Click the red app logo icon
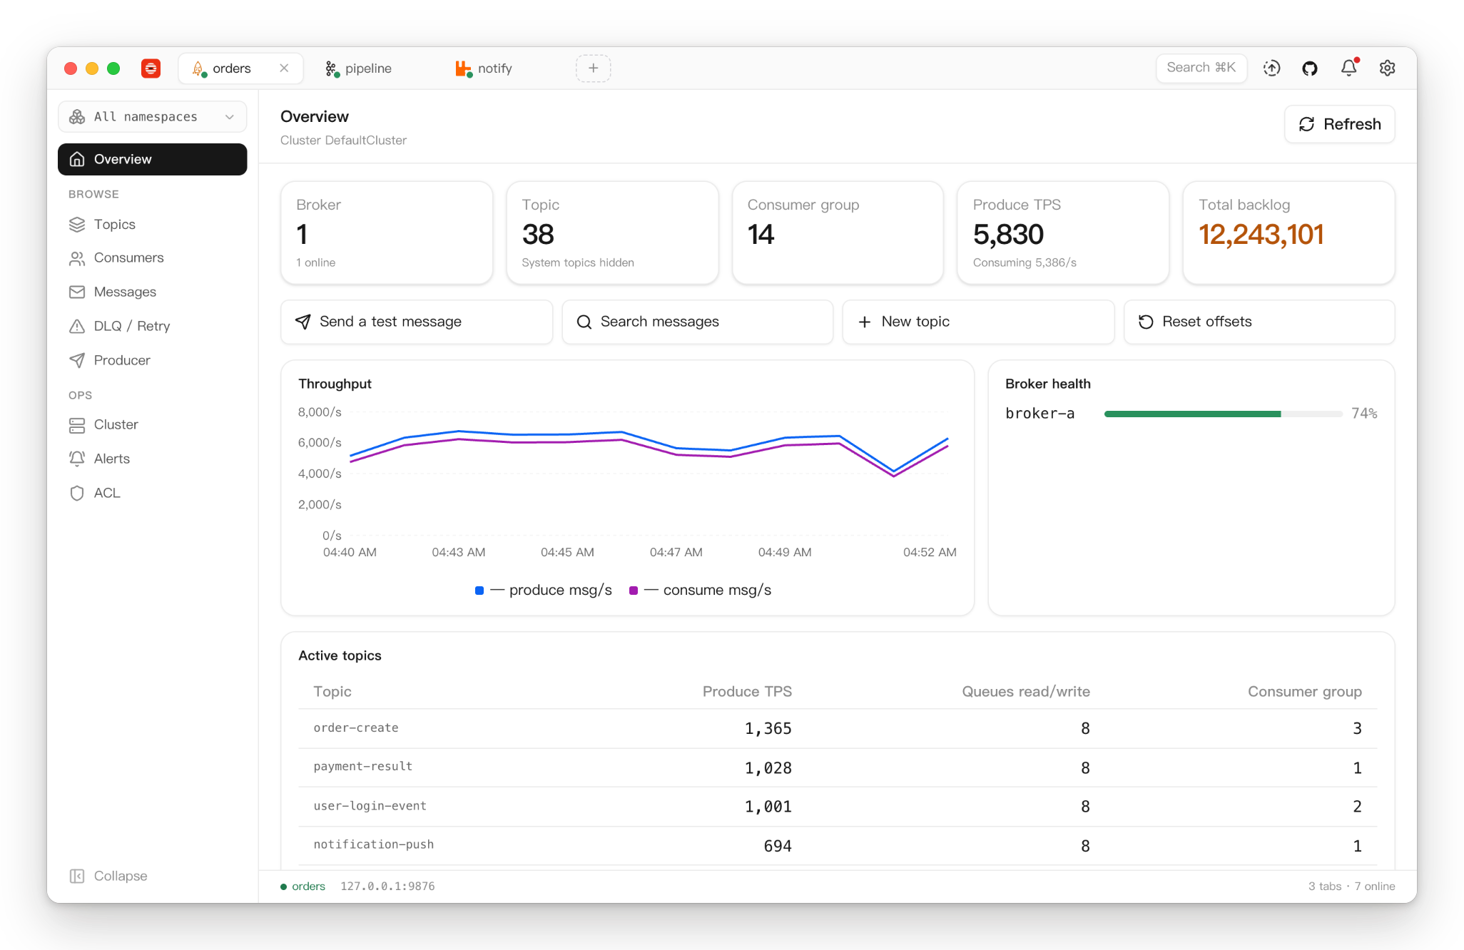This screenshot has width=1464, height=950. pos(151,68)
